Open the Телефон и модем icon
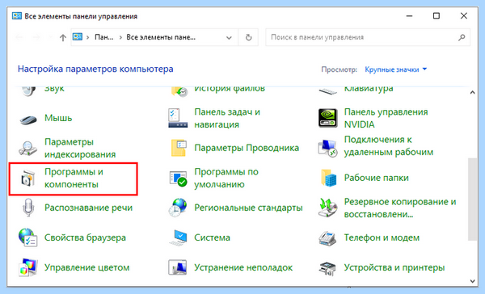 point(327,237)
